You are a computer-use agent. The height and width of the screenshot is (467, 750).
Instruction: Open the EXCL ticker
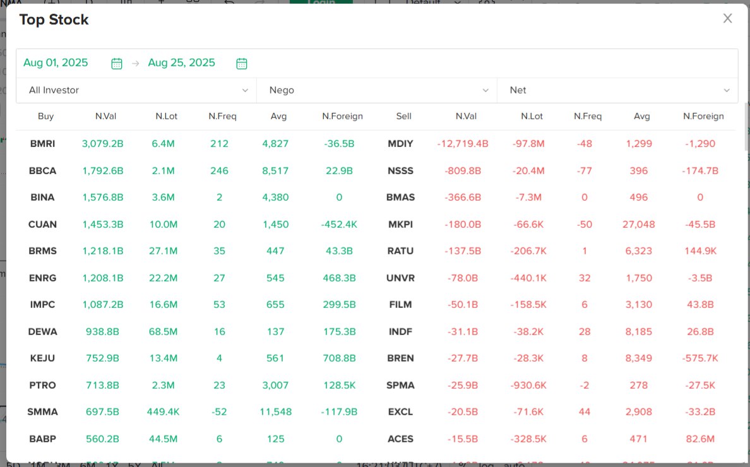[x=400, y=411]
